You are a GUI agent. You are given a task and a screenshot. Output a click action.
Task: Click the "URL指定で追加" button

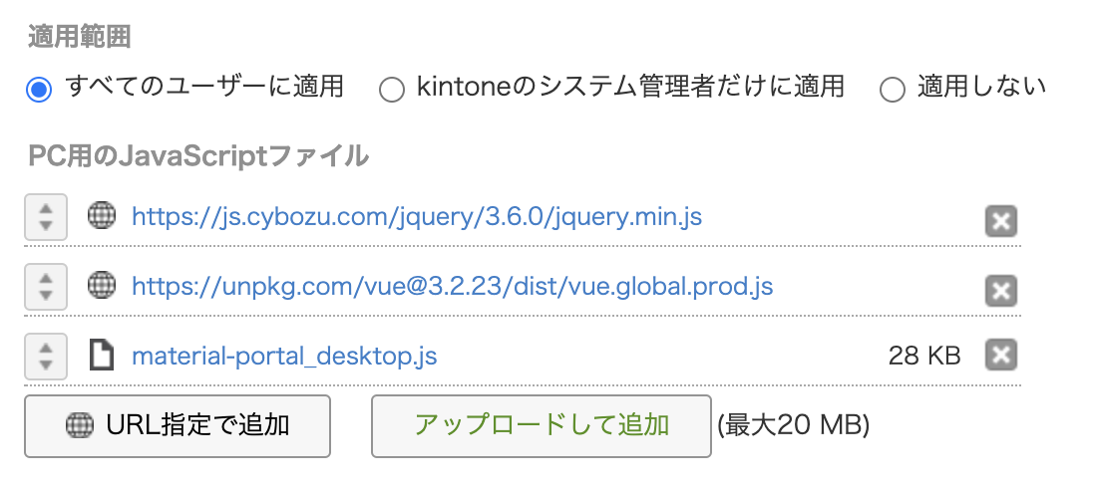point(178,426)
